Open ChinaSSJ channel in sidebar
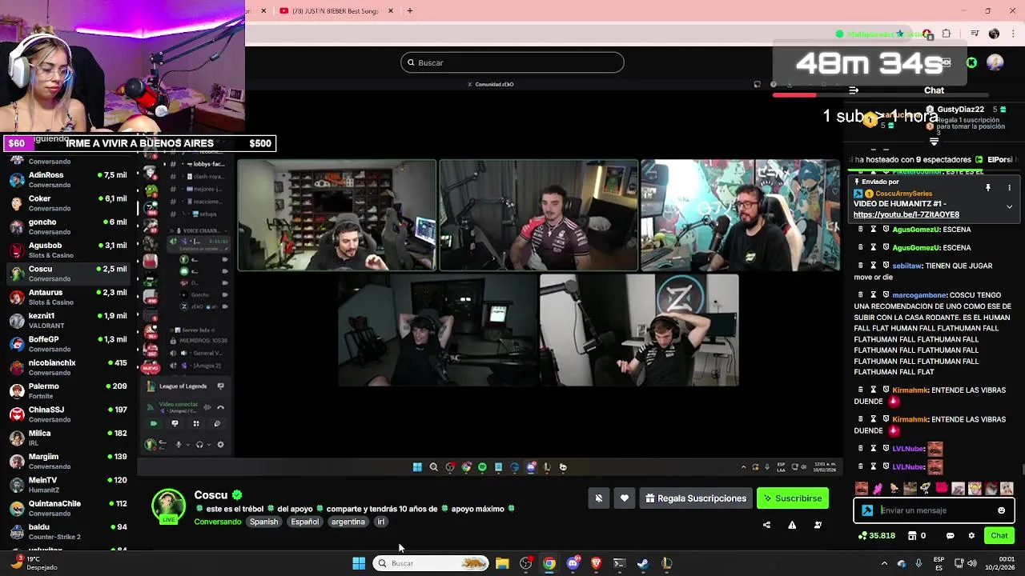Viewport: 1025px width, 576px height. (x=68, y=414)
